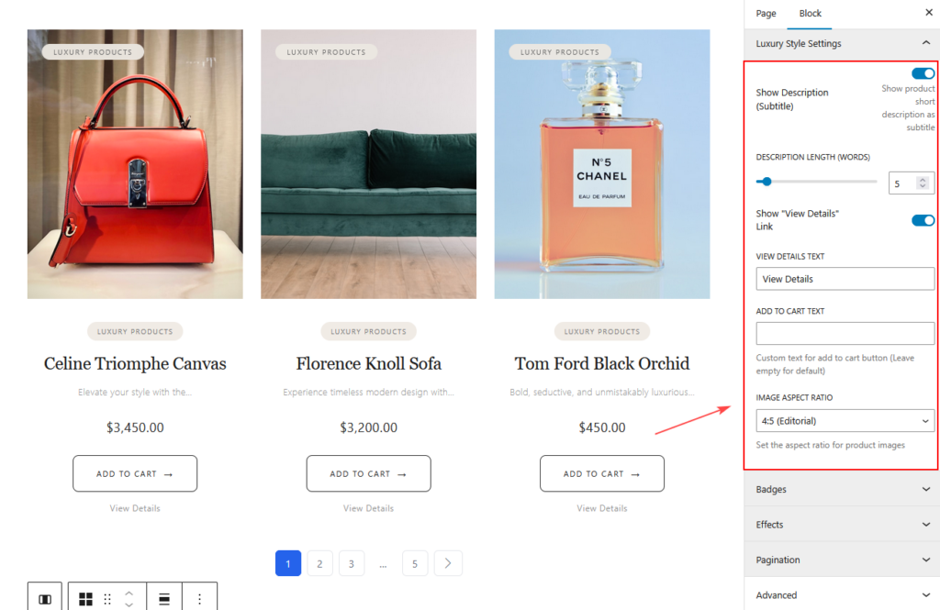Click the grid block type icon
Screen dimensions: 940x610
pyautogui.click(x=85, y=599)
